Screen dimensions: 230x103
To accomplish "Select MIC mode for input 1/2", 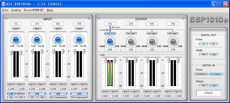I will (x=11, y=97).
